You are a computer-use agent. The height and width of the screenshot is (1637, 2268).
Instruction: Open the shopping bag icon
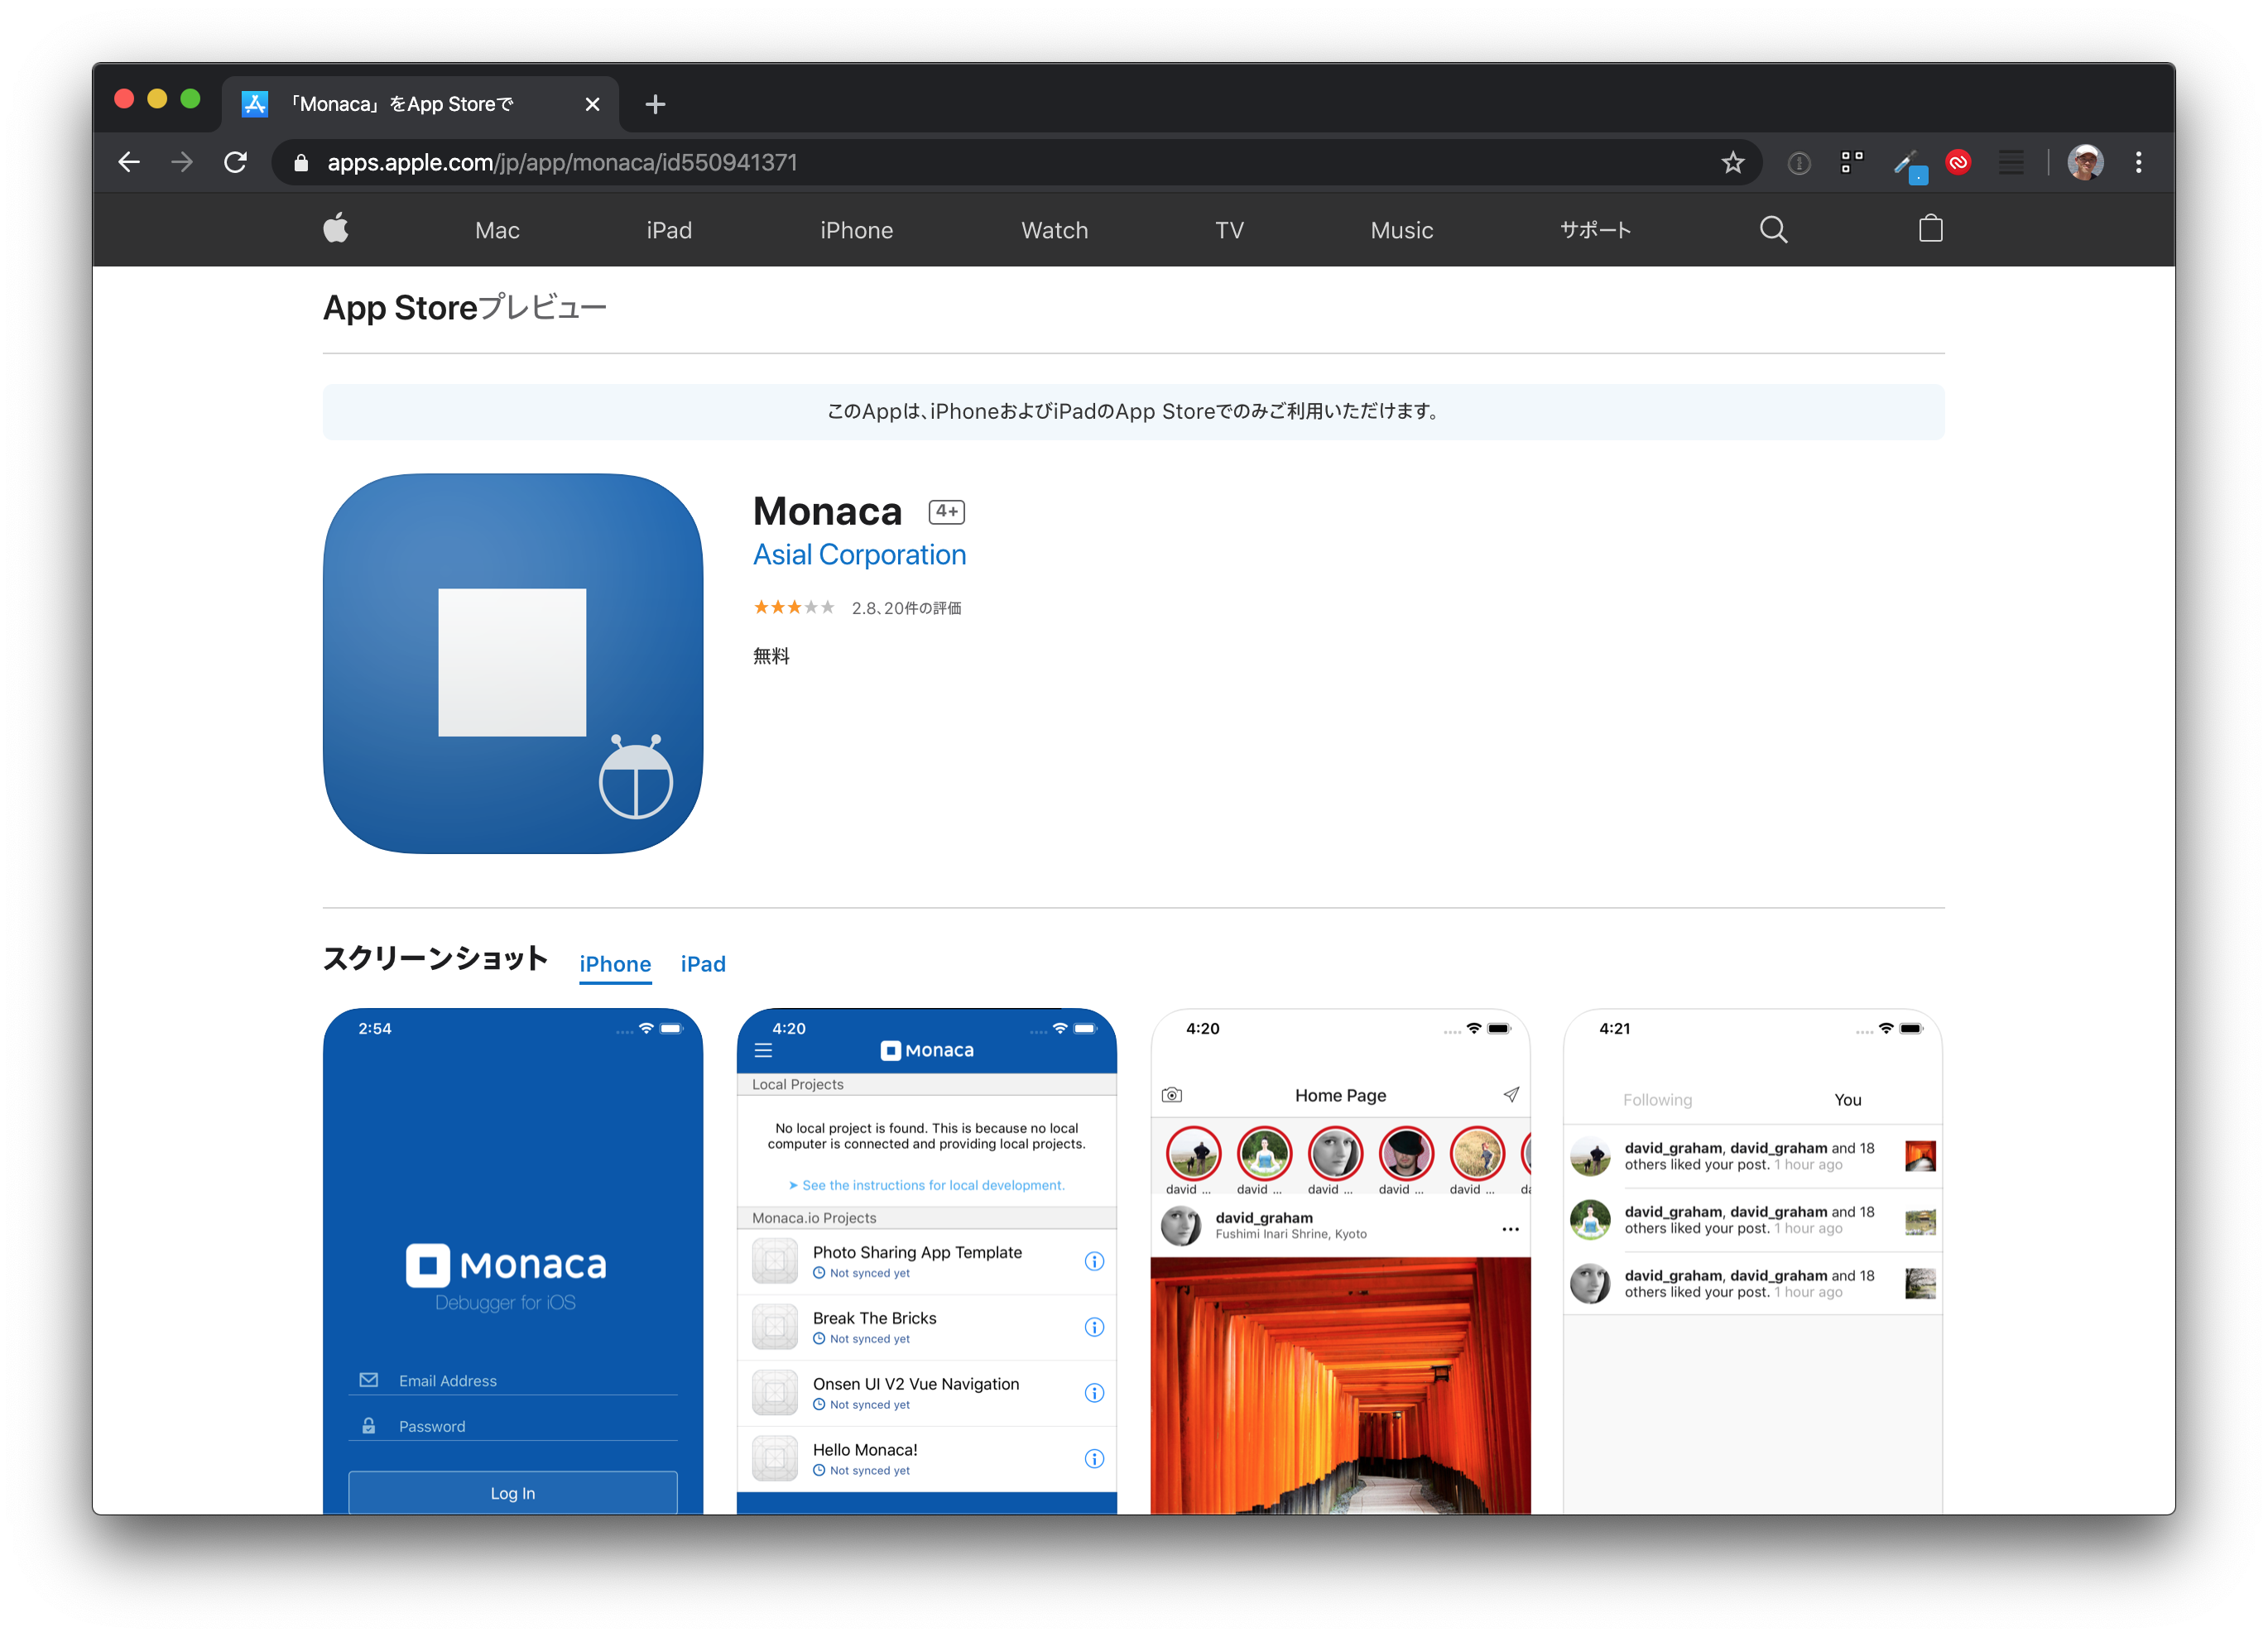1930,229
